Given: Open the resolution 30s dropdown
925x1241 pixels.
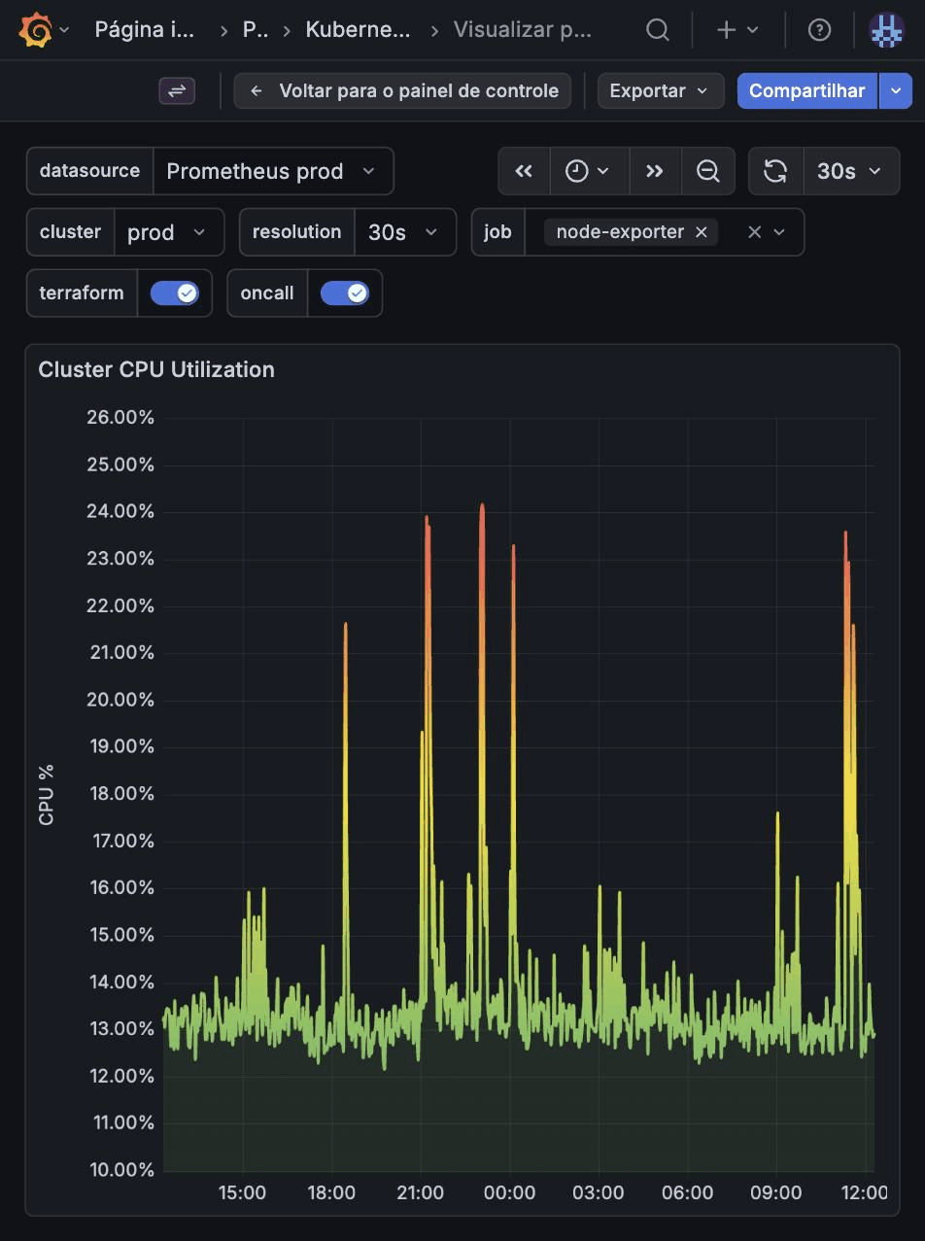Looking at the screenshot, I should (404, 232).
